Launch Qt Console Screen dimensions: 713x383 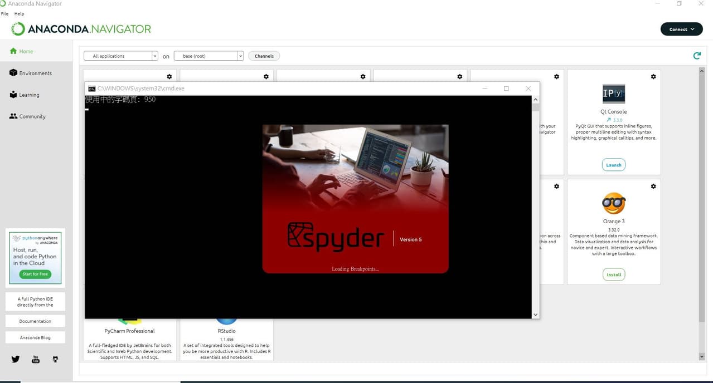[x=614, y=165]
